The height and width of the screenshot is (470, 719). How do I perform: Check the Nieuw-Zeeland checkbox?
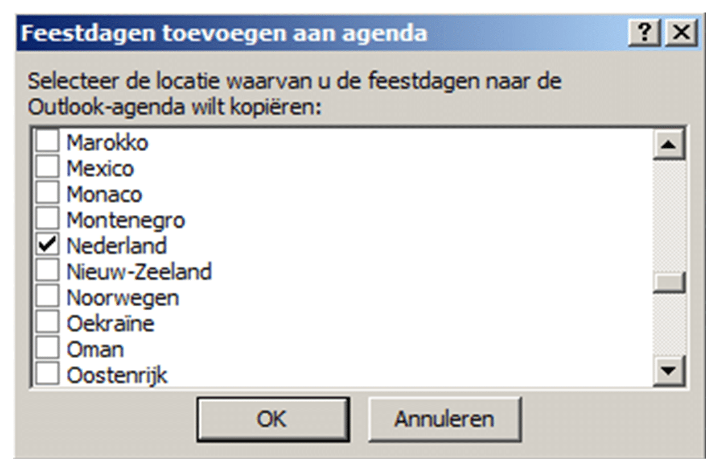point(48,271)
